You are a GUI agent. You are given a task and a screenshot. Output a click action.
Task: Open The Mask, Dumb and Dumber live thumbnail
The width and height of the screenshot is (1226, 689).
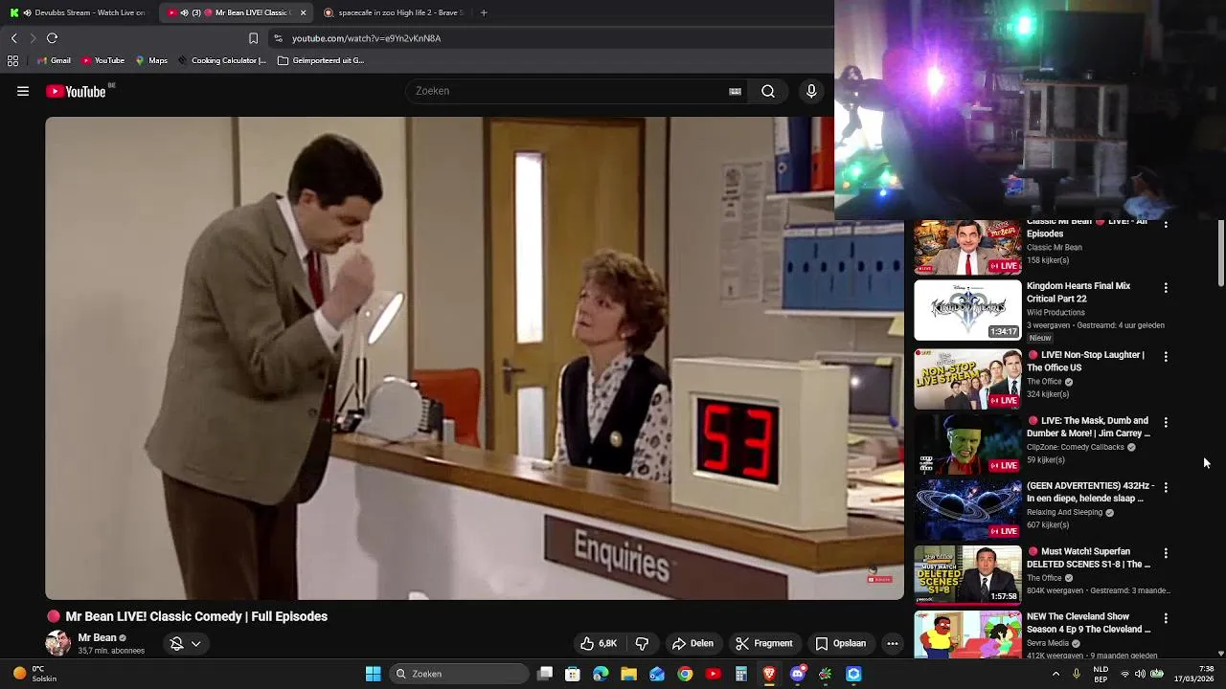point(967,444)
